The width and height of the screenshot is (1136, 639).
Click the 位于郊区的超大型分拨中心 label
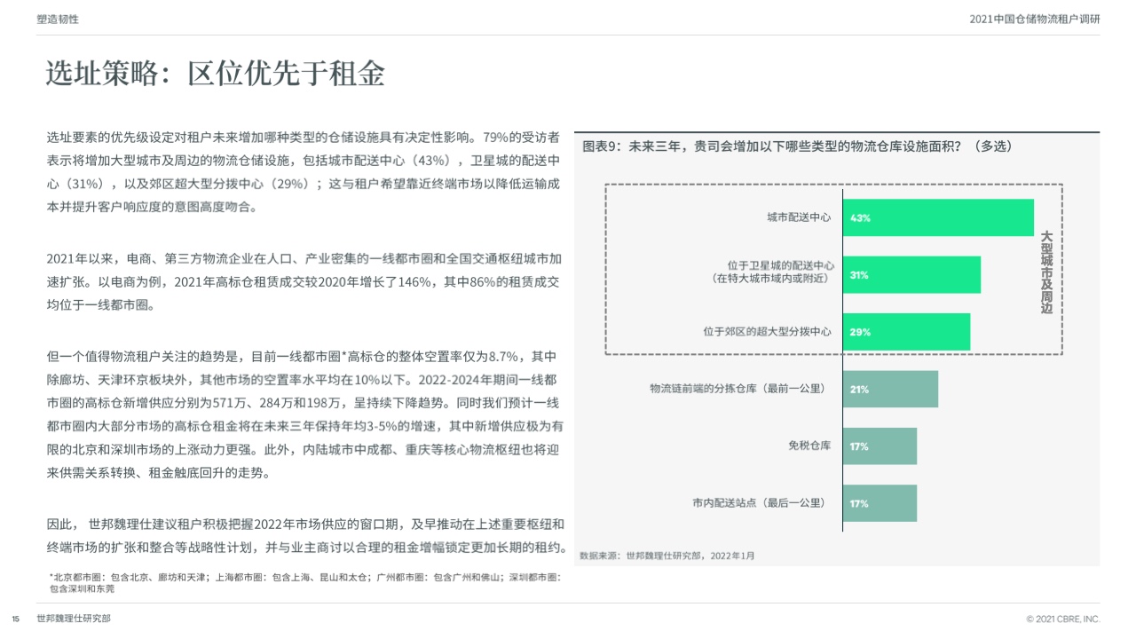(x=767, y=332)
